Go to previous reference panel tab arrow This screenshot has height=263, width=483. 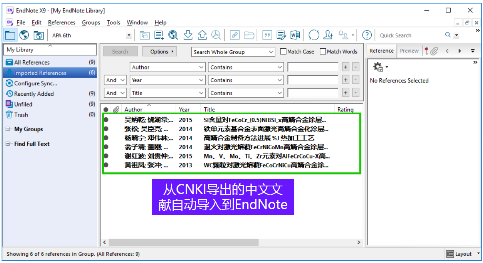tap(447, 51)
